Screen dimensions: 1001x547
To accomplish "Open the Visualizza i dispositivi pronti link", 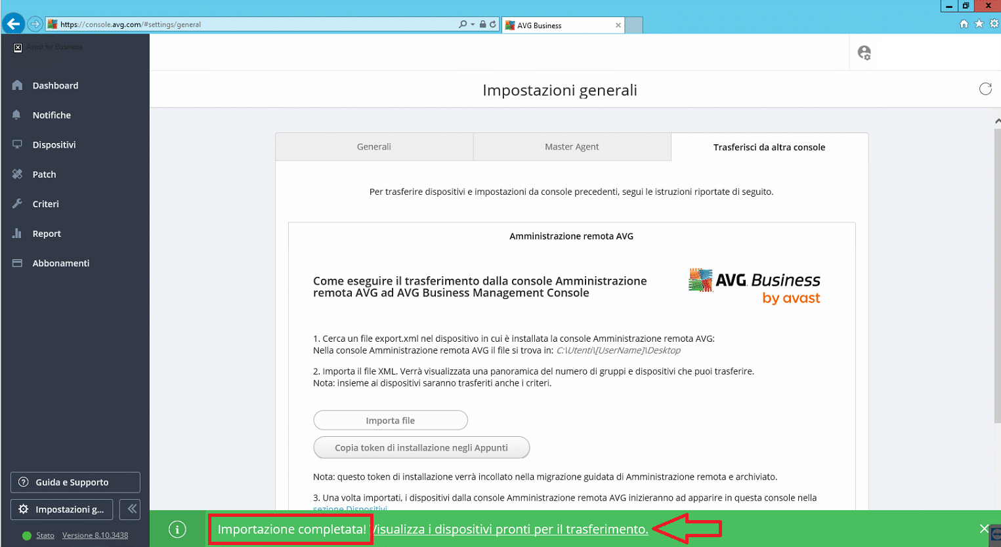I will tap(510, 529).
